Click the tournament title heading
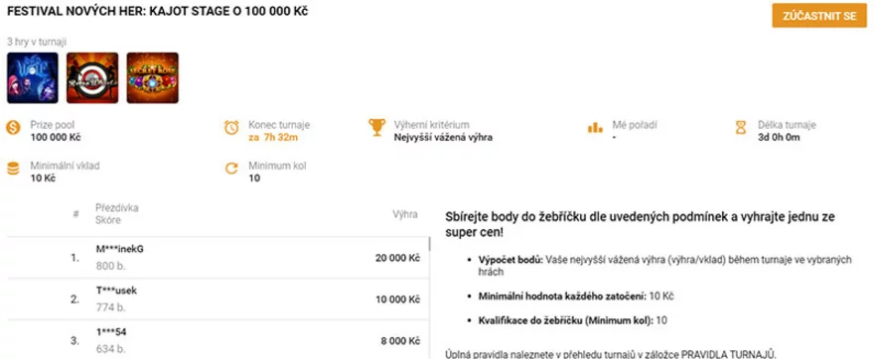Screen dimensions: 874x359 coord(157,12)
